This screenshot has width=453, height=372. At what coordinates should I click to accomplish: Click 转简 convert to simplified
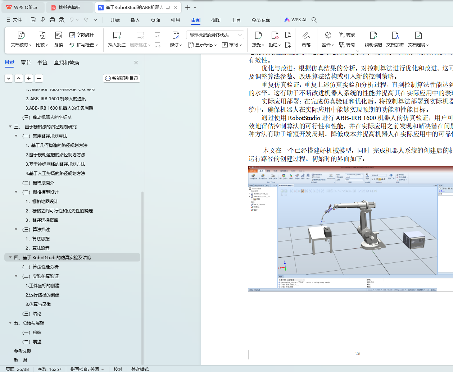pos(347,45)
